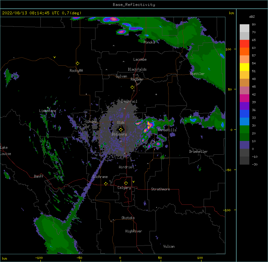Click the Sundre label
Viewport: 268px width, 262px height.
click(x=91, y=122)
